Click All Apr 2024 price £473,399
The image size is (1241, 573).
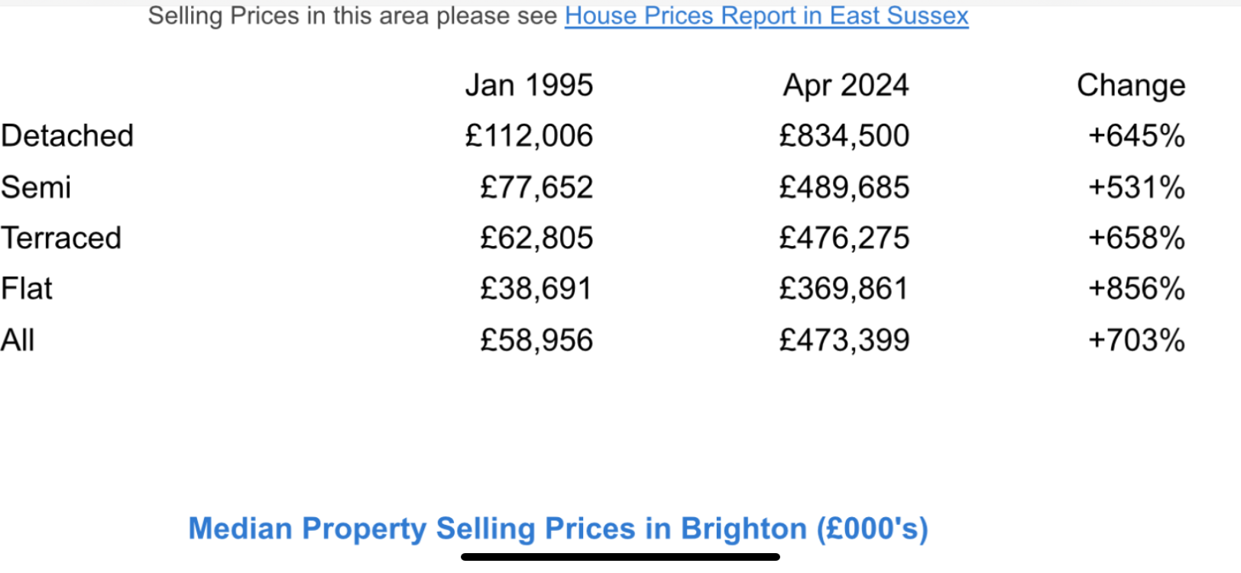pos(844,340)
